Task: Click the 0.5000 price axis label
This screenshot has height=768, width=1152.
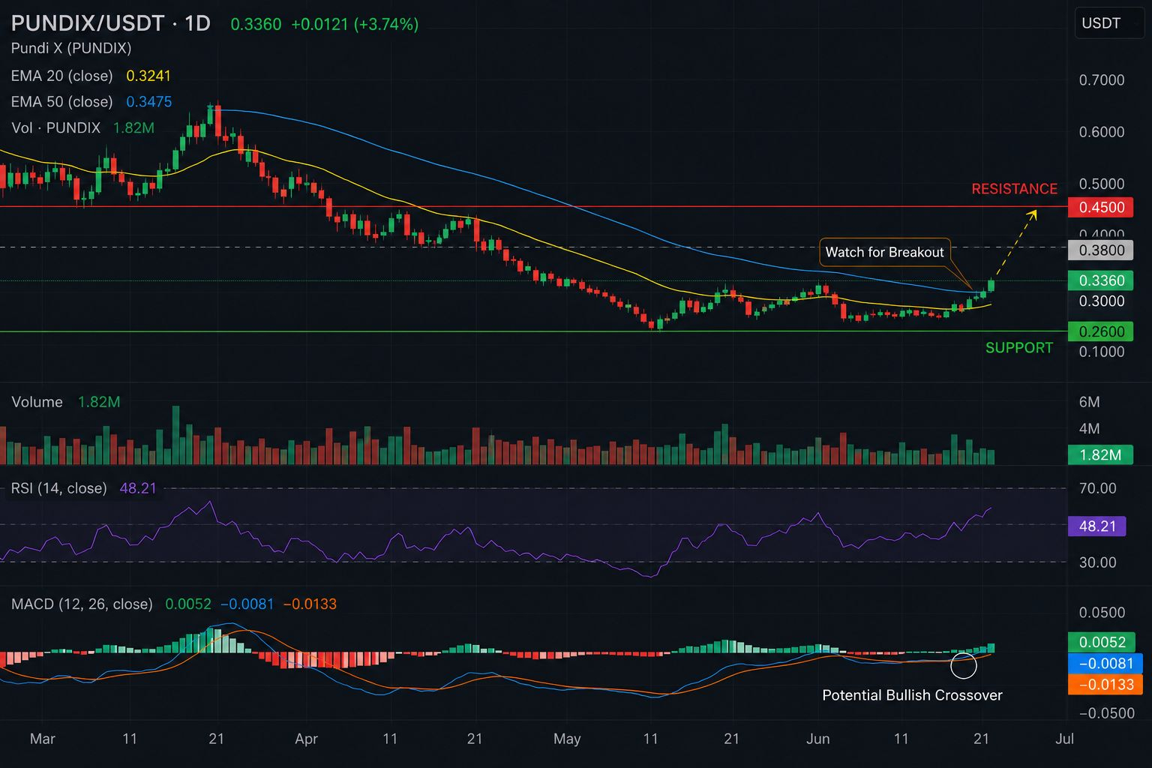Action: click(x=1102, y=184)
